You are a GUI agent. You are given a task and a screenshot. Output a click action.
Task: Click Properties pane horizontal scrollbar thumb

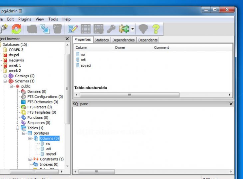coord(129,95)
